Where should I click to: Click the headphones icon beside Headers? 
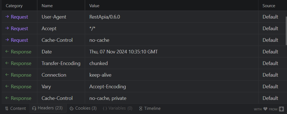[34, 108]
